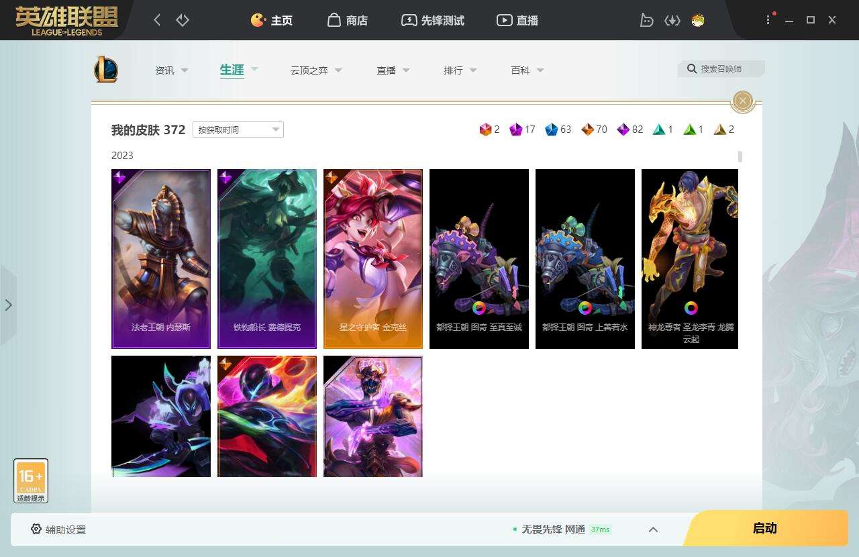This screenshot has width=859, height=557.
Task: Open the download manager icon
Action: click(x=672, y=20)
